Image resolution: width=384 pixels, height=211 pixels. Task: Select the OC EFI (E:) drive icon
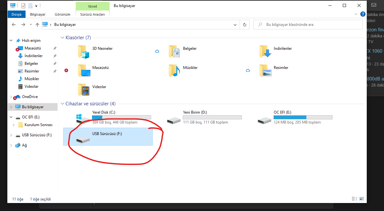tap(265, 120)
